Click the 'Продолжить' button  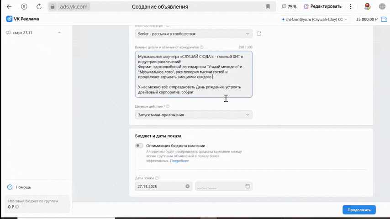pyautogui.click(x=359, y=210)
